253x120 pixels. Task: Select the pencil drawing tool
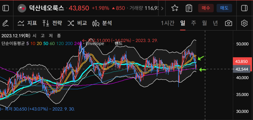pyautogui.click(x=6, y=23)
